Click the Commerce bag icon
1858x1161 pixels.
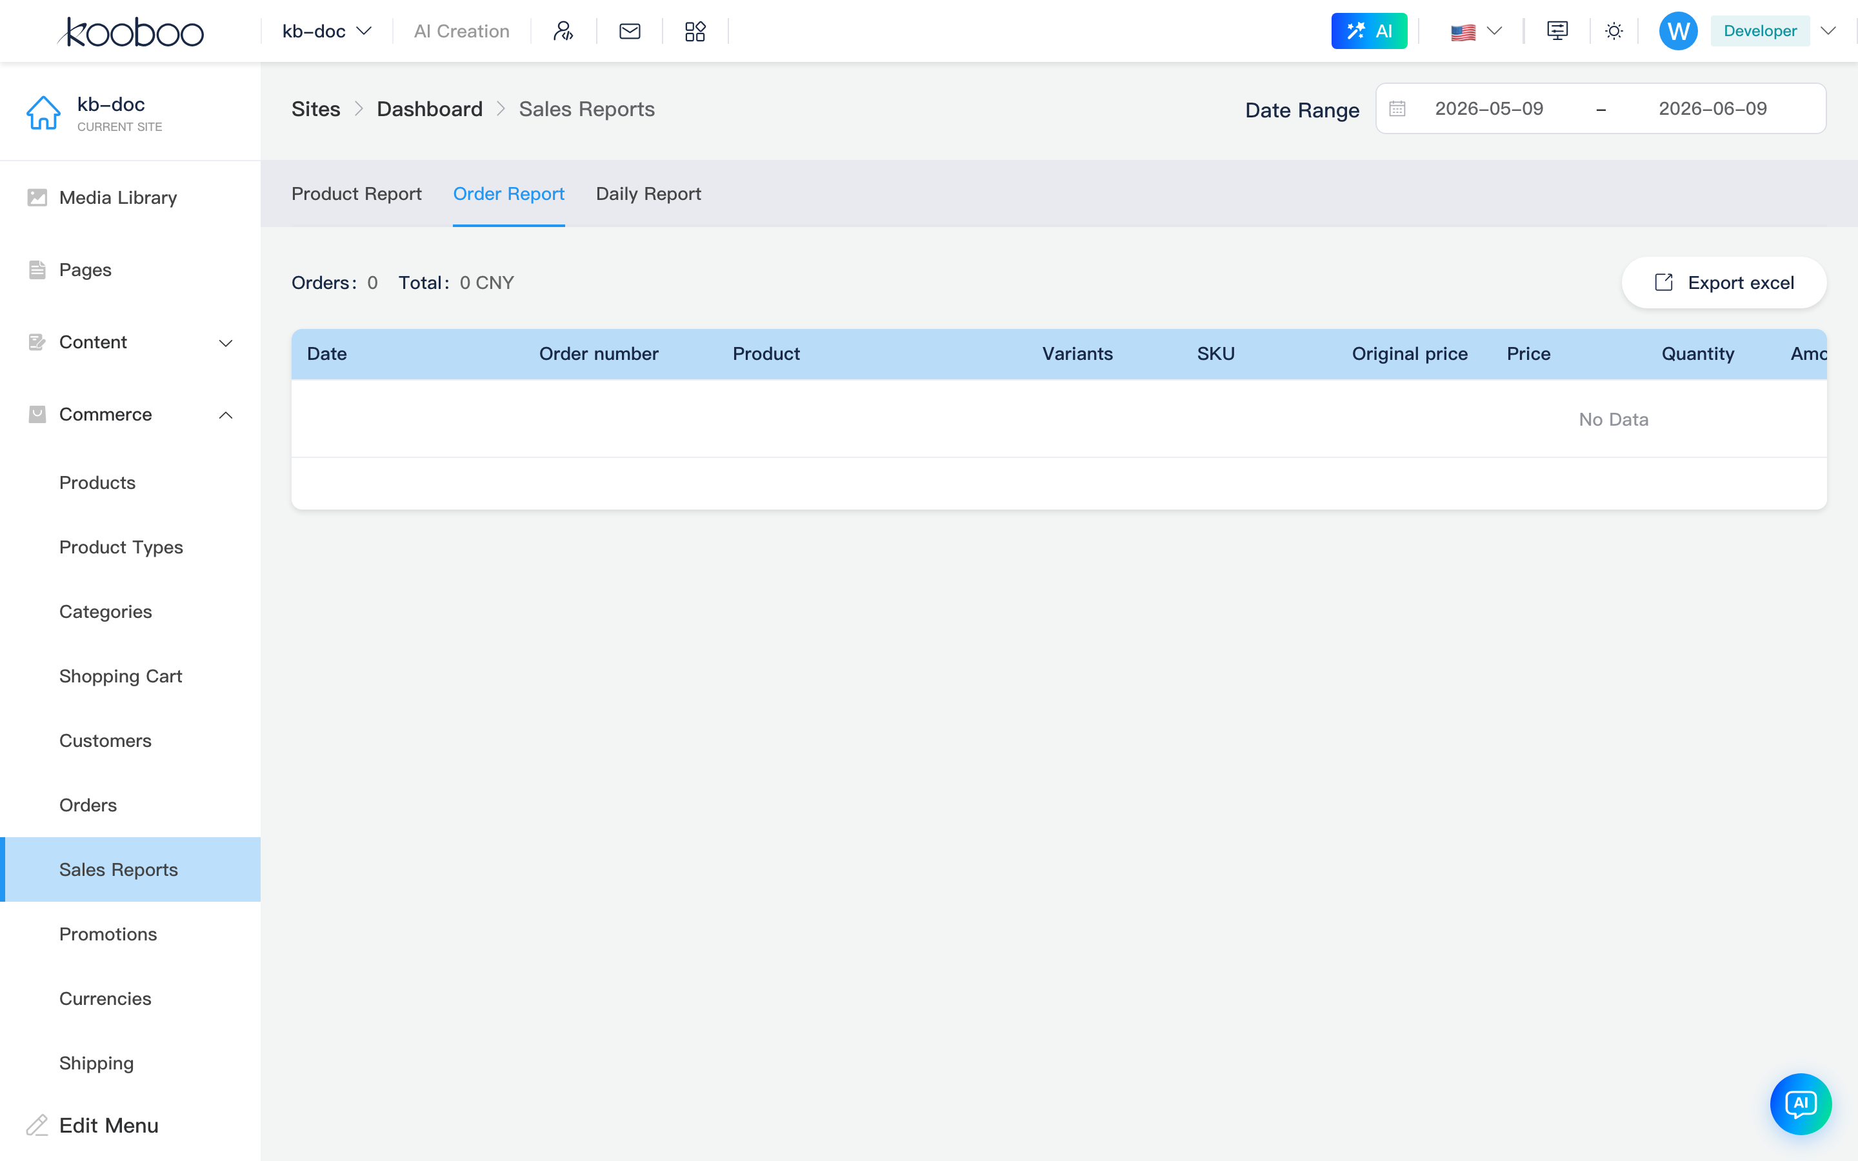[37, 414]
